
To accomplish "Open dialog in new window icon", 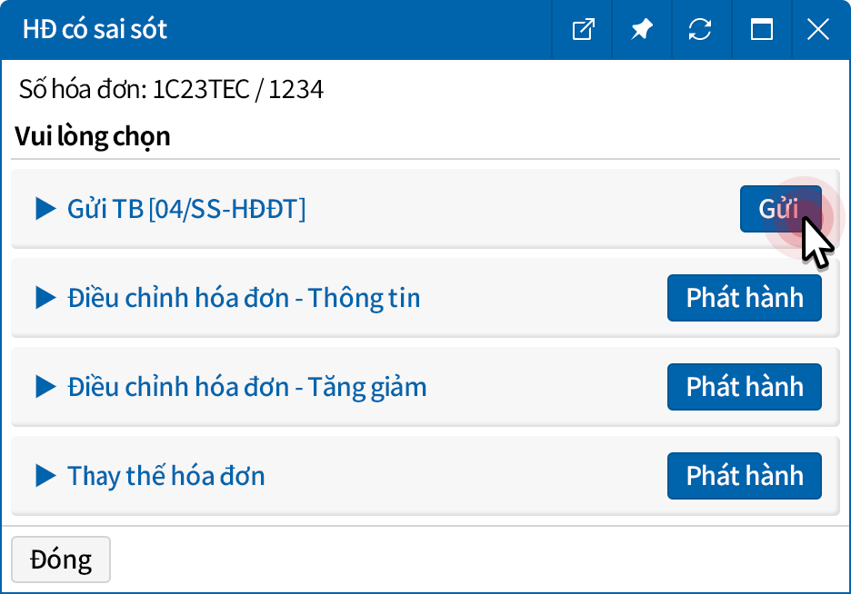I will [x=583, y=30].
